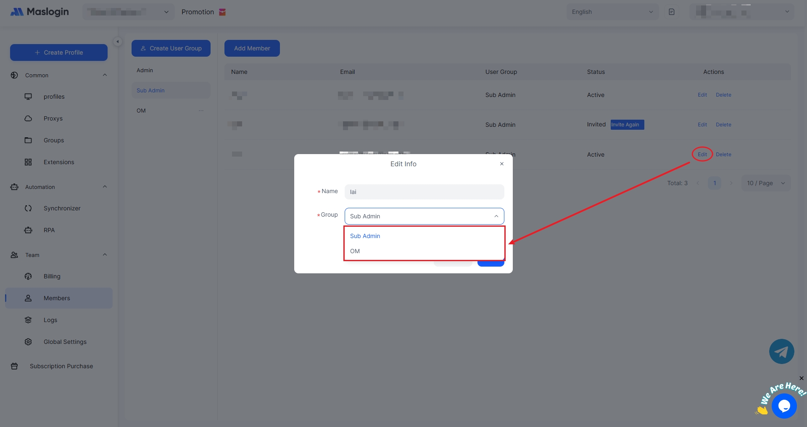Click the document icon in header

(x=672, y=12)
